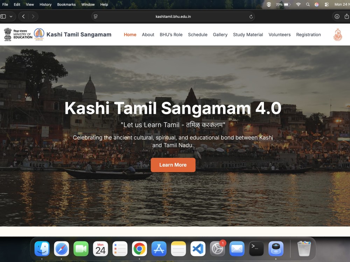Open the Trash in the Dock
350x262 pixels.
304,249
